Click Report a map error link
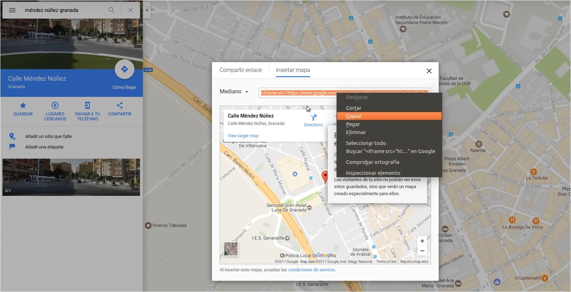This screenshot has height=292, width=571. click(414, 261)
